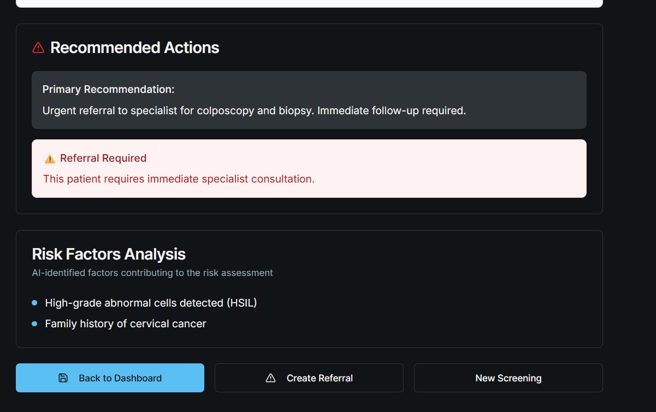Click the orange warning icon beside Referral Required
The height and width of the screenshot is (412, 656).
click(x=50, y=158)
